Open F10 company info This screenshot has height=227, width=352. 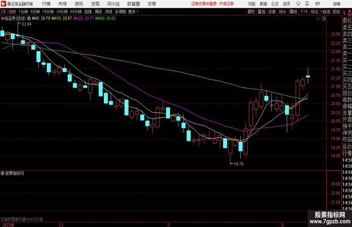[x=304, y=12]
